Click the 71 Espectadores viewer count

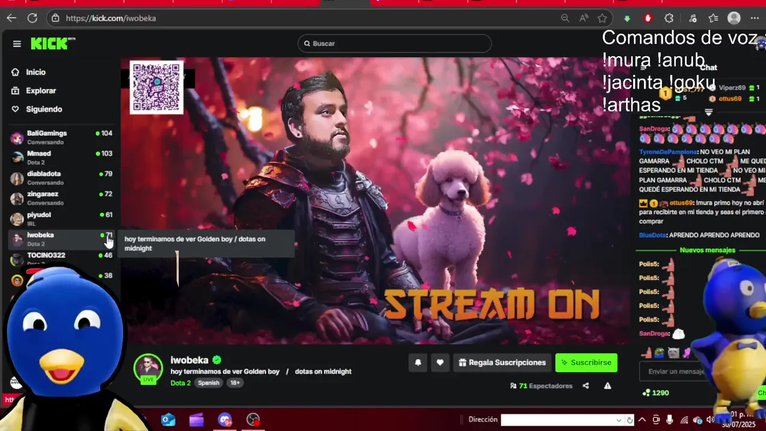541,386
